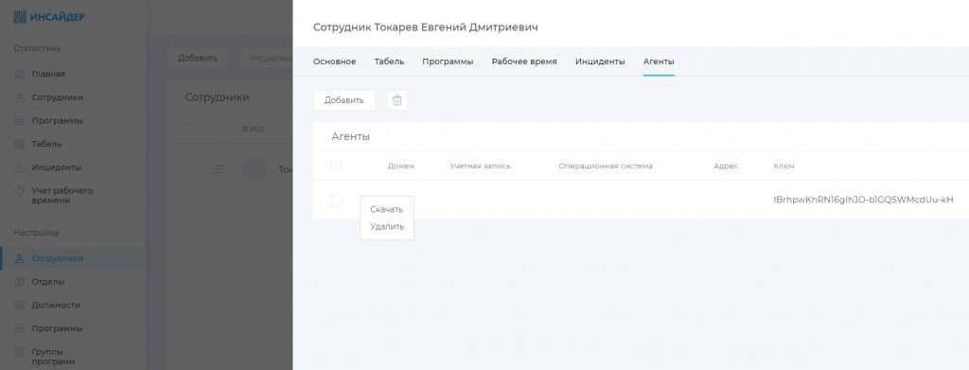Open Группы программ in settings
This screenshot has width=969, height=370.
(53, 357)
